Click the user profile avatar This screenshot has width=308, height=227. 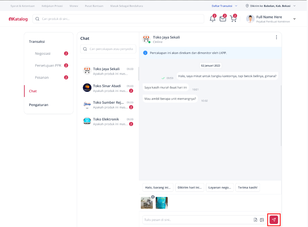(250, 19)
